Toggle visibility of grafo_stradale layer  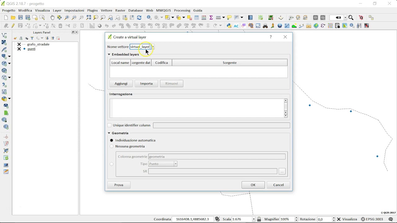(19, 44)
